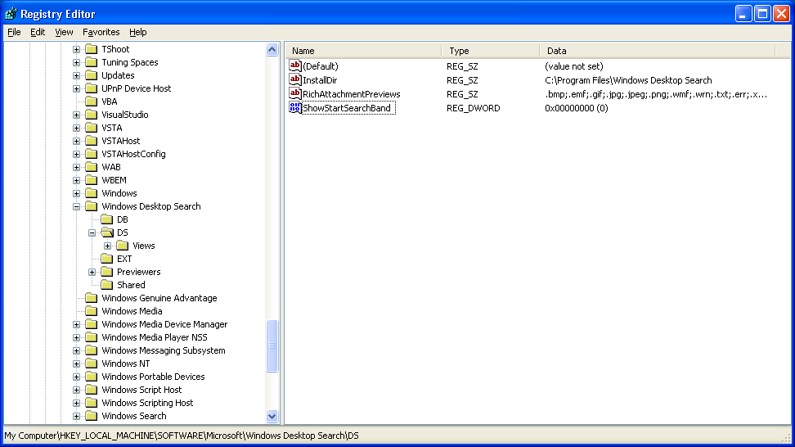Collapse the DS key node
795x447 pixels.
click(x=92, y=233)
